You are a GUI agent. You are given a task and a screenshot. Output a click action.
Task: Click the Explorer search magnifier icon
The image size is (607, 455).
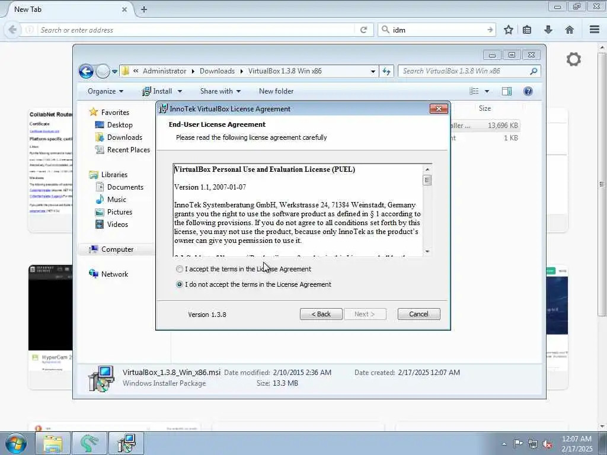[534, 71]
